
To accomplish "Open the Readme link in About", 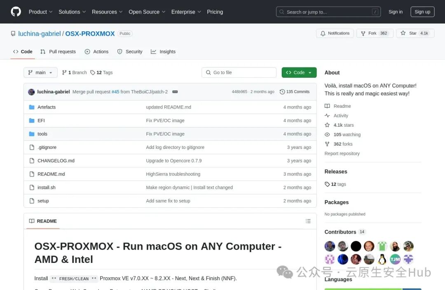I will click(x=338, y=106).
